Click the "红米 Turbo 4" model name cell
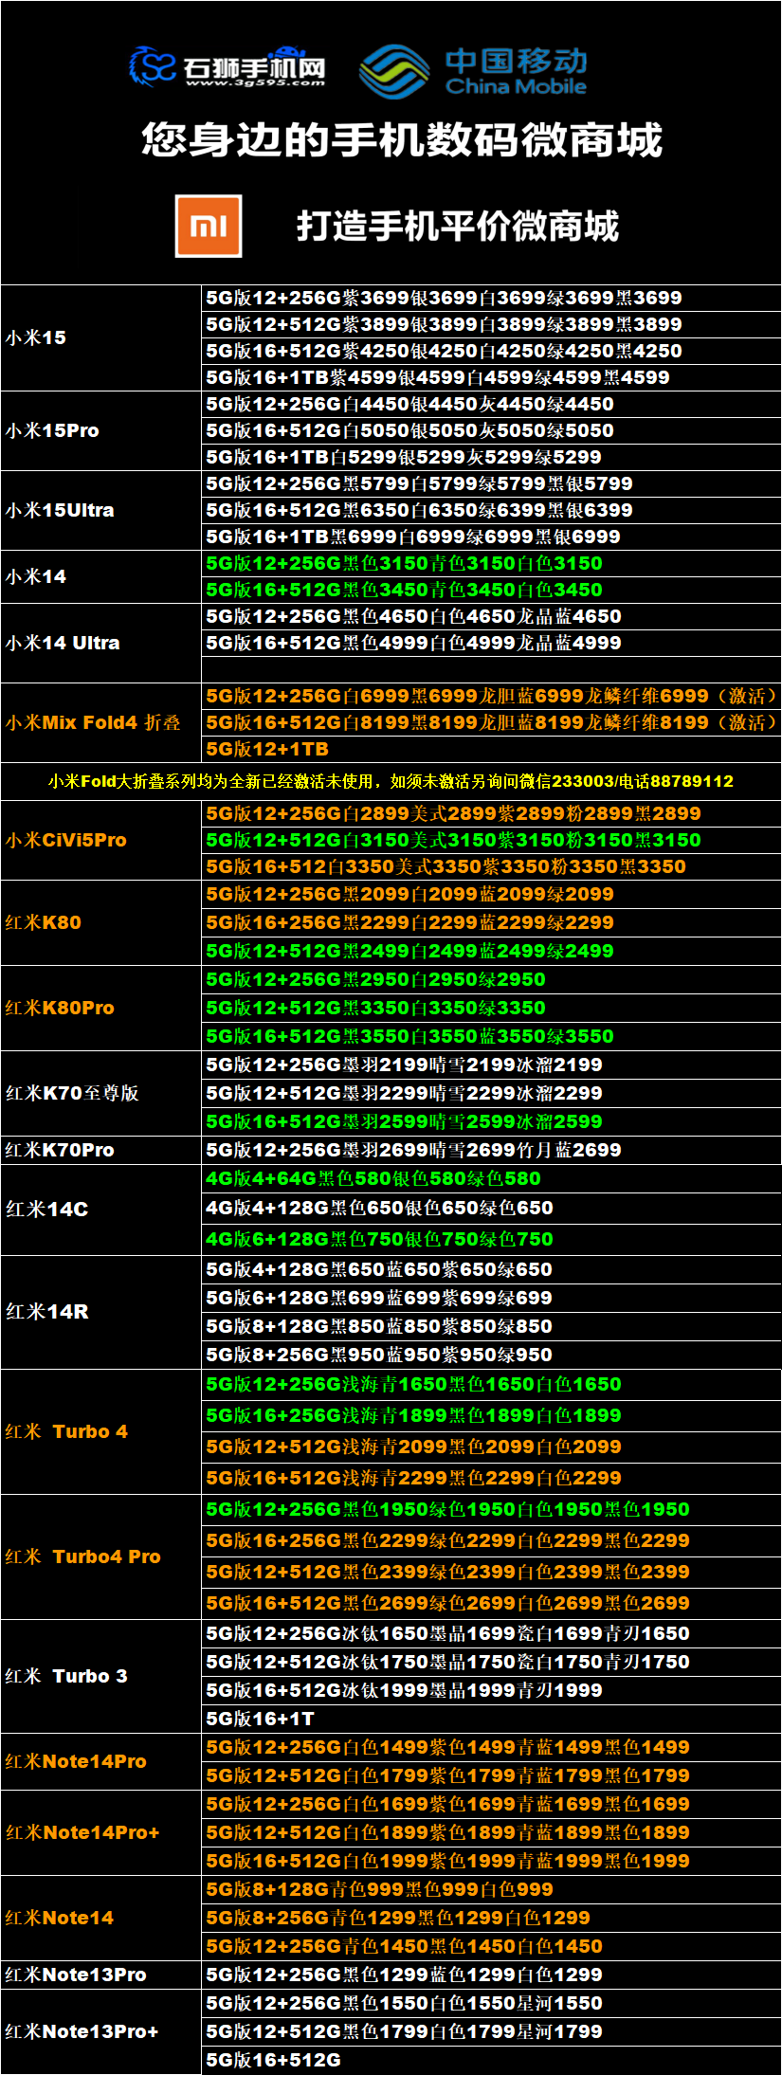This screenshot has height=2075, width=782. 101,1431
